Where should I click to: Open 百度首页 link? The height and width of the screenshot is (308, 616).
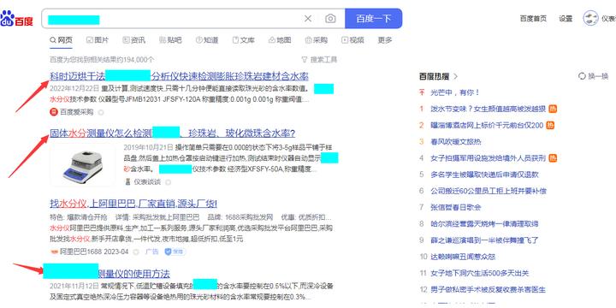coord(533,19)
